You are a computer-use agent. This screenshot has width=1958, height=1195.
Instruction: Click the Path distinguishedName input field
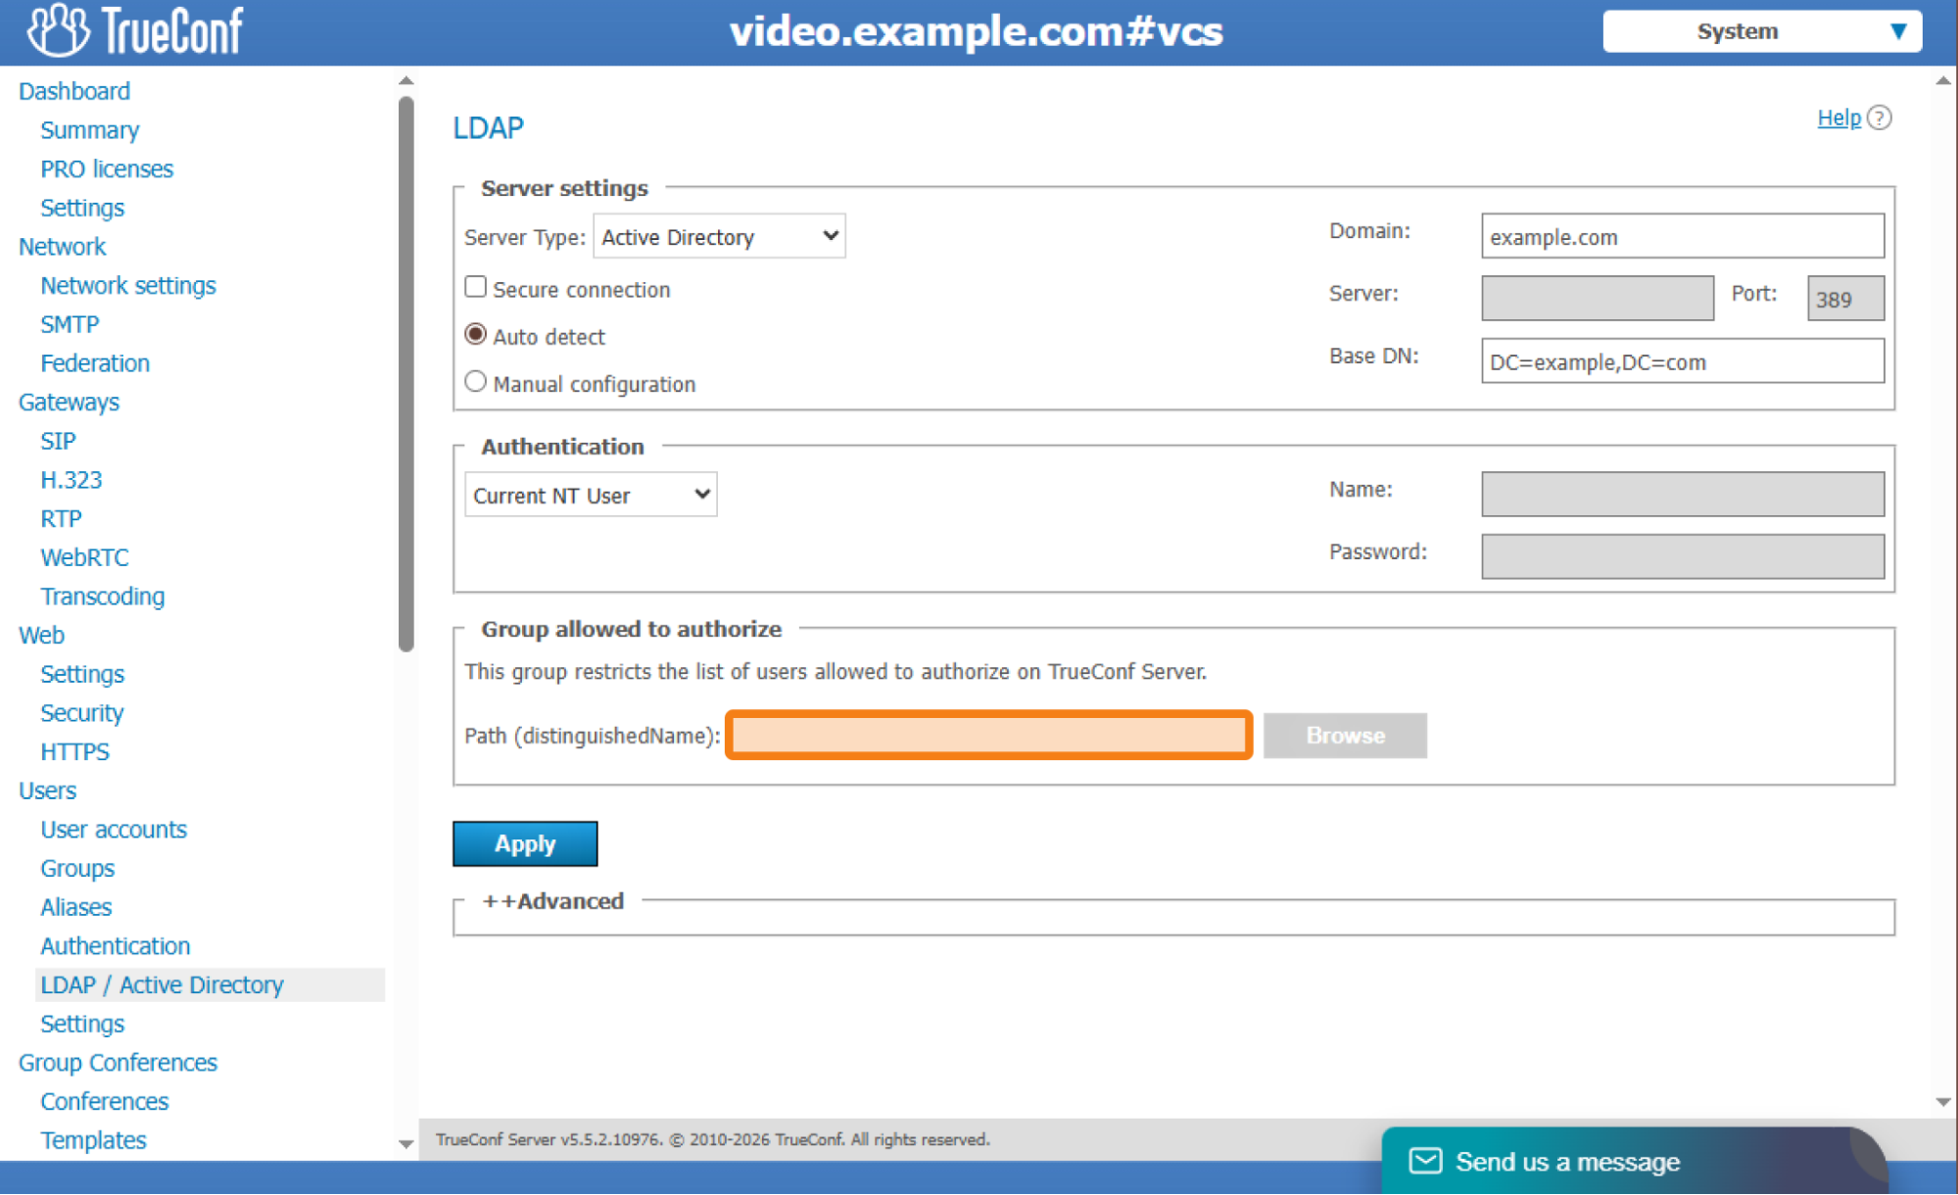(988, 736)
